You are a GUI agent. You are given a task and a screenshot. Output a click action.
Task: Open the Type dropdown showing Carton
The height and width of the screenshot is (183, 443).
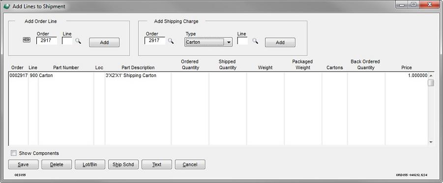pos(208,42)
